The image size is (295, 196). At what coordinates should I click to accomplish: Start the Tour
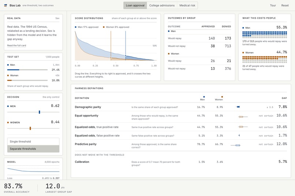273,5
